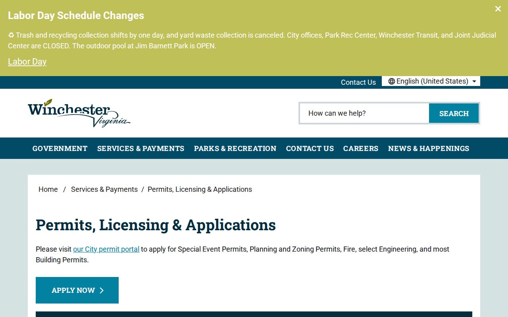Click the globe icon beside language
Viewport: 508px width, 317px height.
(x=392, y=81)
